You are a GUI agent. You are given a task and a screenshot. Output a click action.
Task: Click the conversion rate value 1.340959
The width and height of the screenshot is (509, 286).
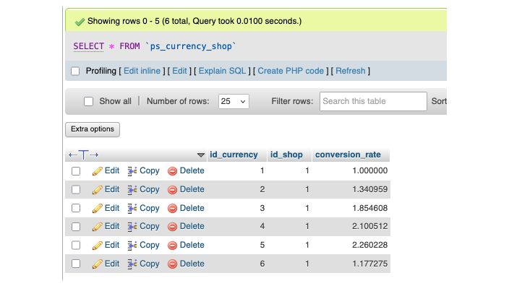[x=369, y=189]
